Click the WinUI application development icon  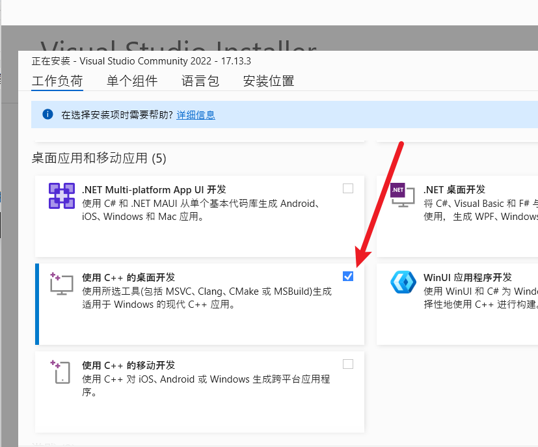[x=403, y=282]
